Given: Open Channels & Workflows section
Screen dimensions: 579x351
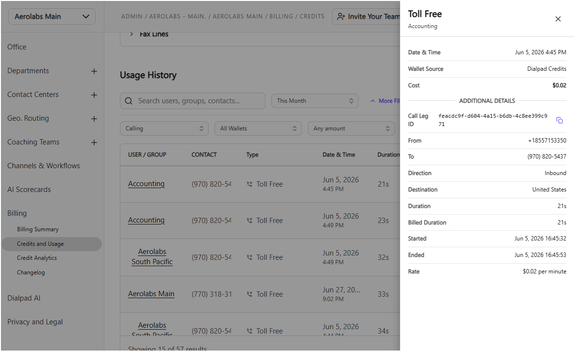Looking at the screenshot, I should 44,167.
